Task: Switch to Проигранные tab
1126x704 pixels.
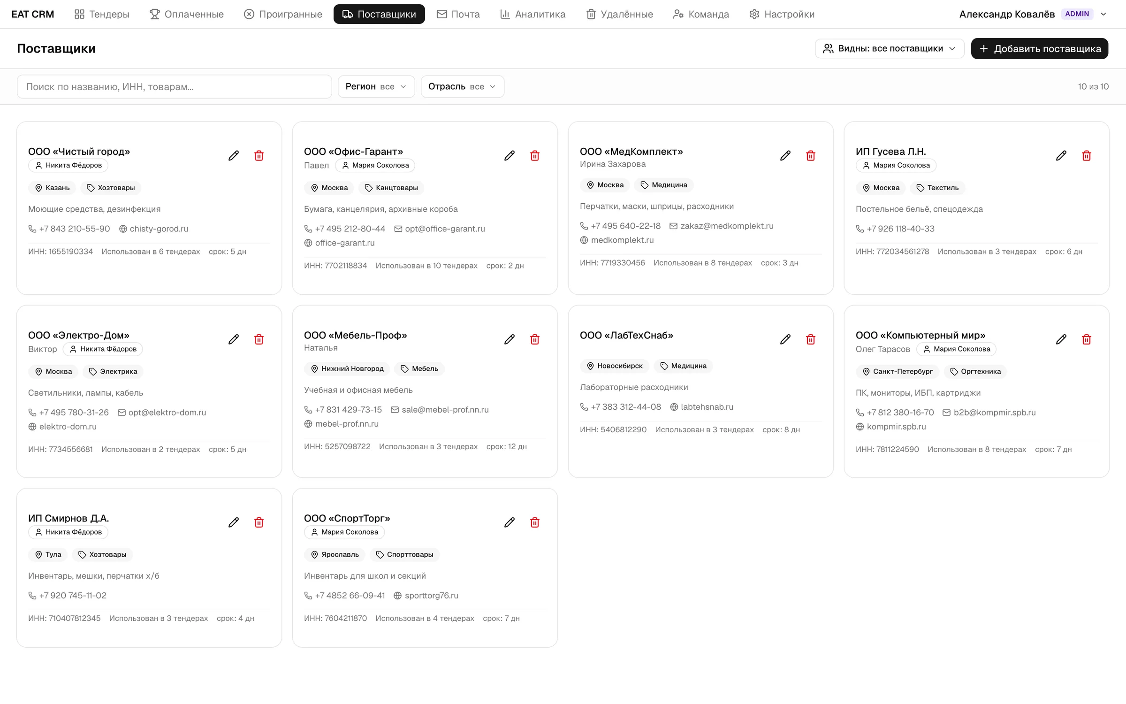Action: click(283, 14)
